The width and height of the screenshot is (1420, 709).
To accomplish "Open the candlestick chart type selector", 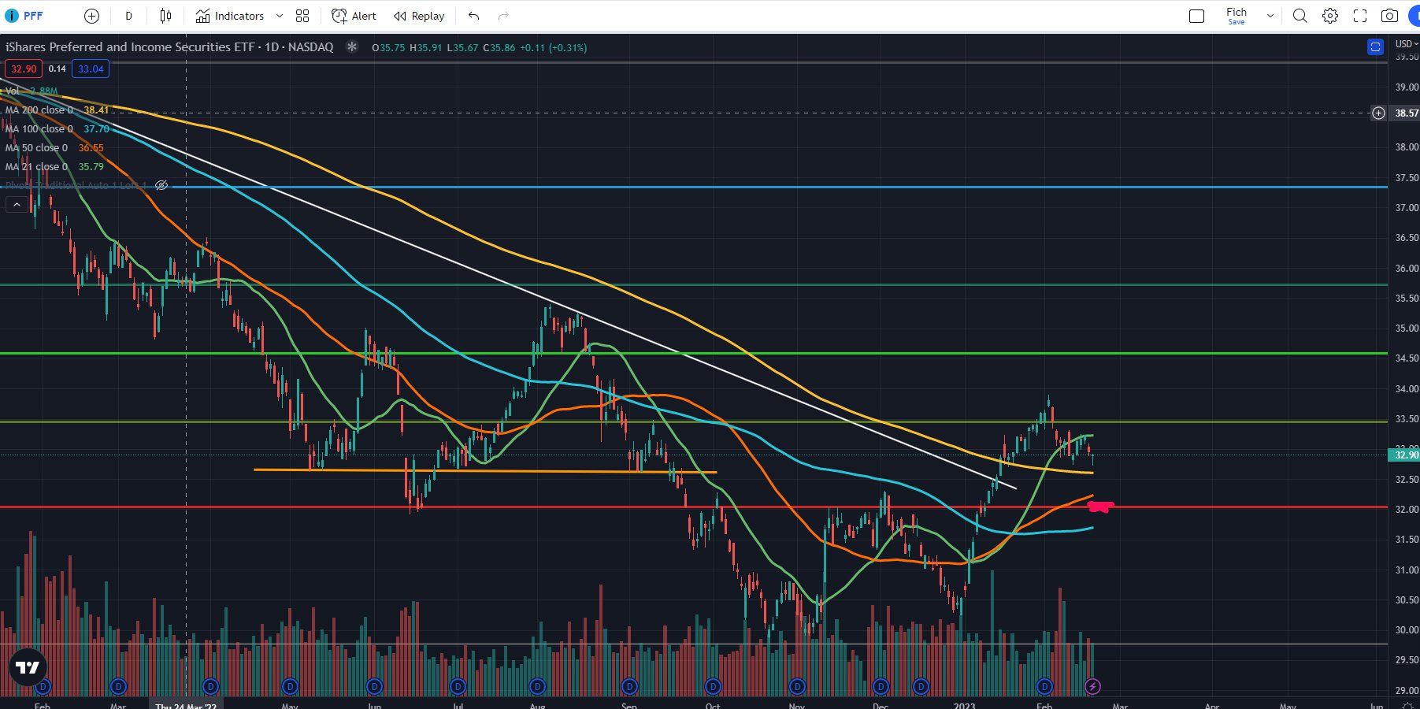I will coord(165,16).
